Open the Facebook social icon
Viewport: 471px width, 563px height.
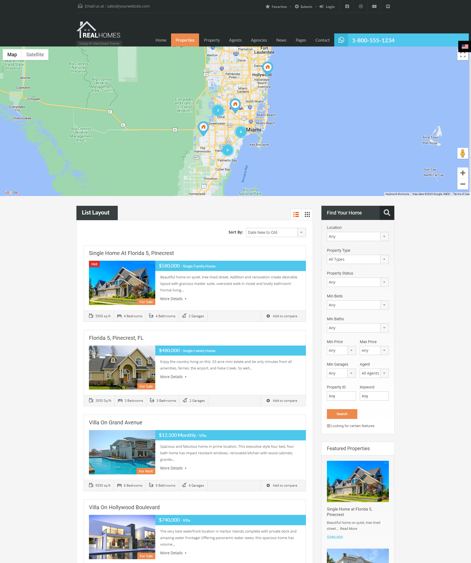347,7
